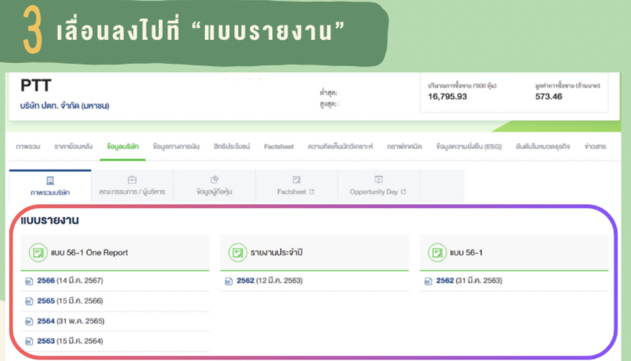Click trading volume value 16,795.93
This screenshot has height=361, width=631.
tap(447, 97)
